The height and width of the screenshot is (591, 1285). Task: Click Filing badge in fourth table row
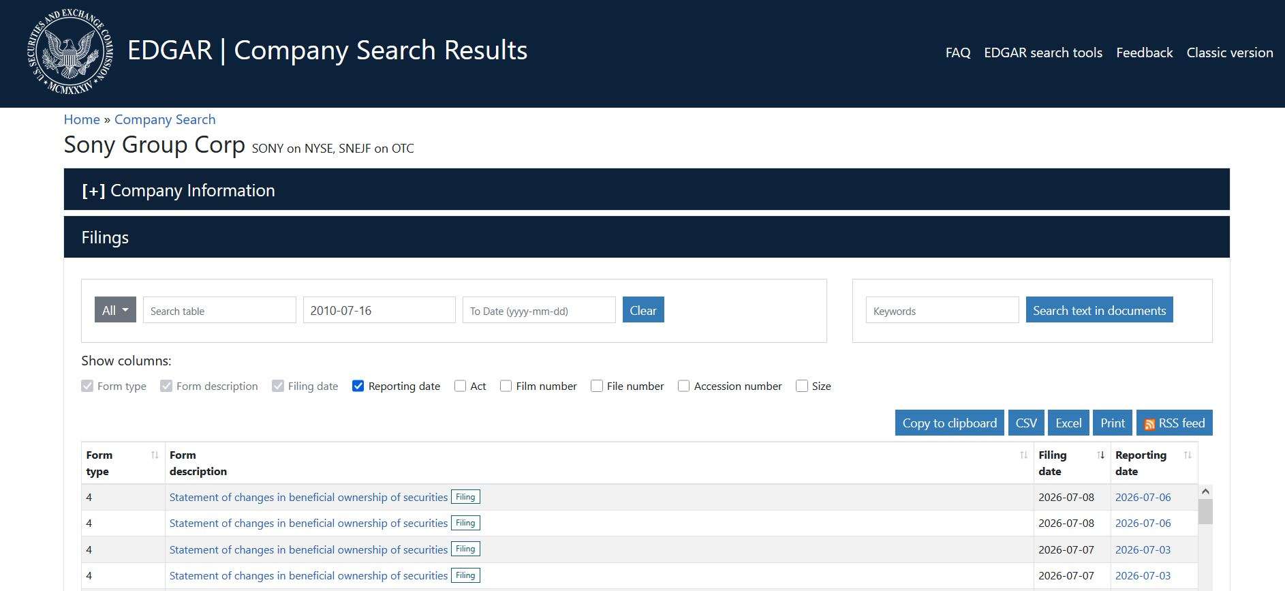pos(465,575)
